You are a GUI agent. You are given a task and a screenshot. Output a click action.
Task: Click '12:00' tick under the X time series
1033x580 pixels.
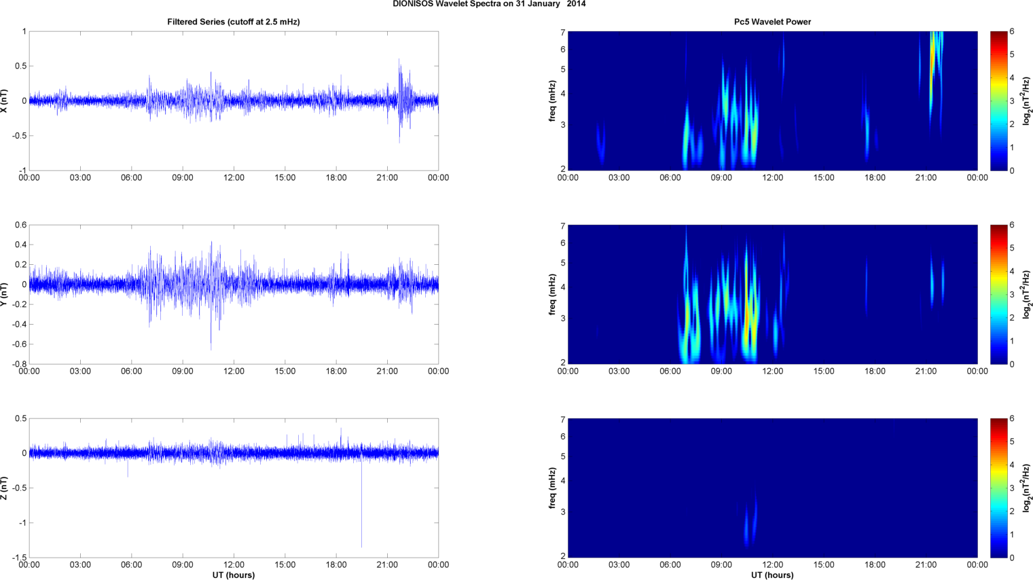pos(234,178)
